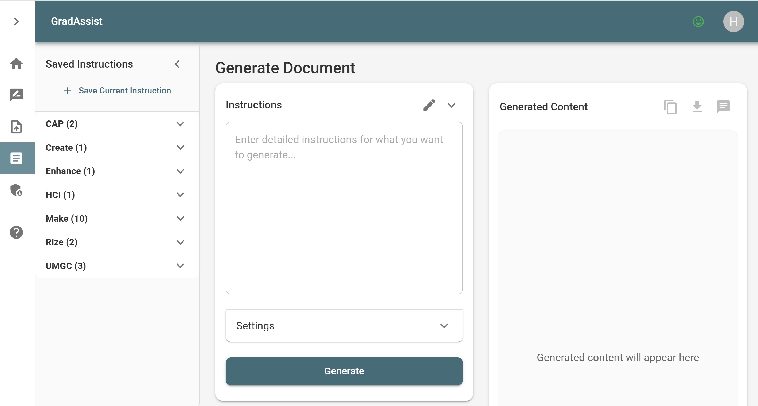Click the pencil edit icon beside Instructions
Viewport: 758px width, 406px height.
[429, 105]
